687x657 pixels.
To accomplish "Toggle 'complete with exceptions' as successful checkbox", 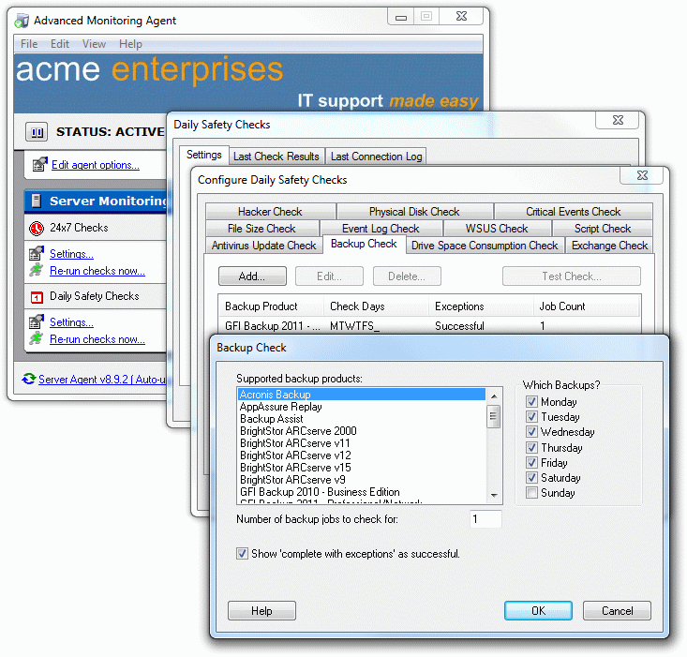I will pos(242,554).
